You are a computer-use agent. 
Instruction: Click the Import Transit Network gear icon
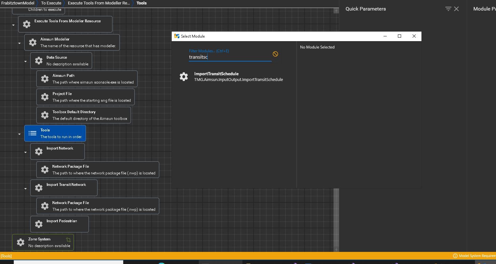point(39,188)
